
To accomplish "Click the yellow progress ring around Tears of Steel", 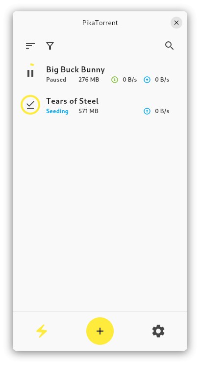I will pyautogui.click(x=30, y=105).
